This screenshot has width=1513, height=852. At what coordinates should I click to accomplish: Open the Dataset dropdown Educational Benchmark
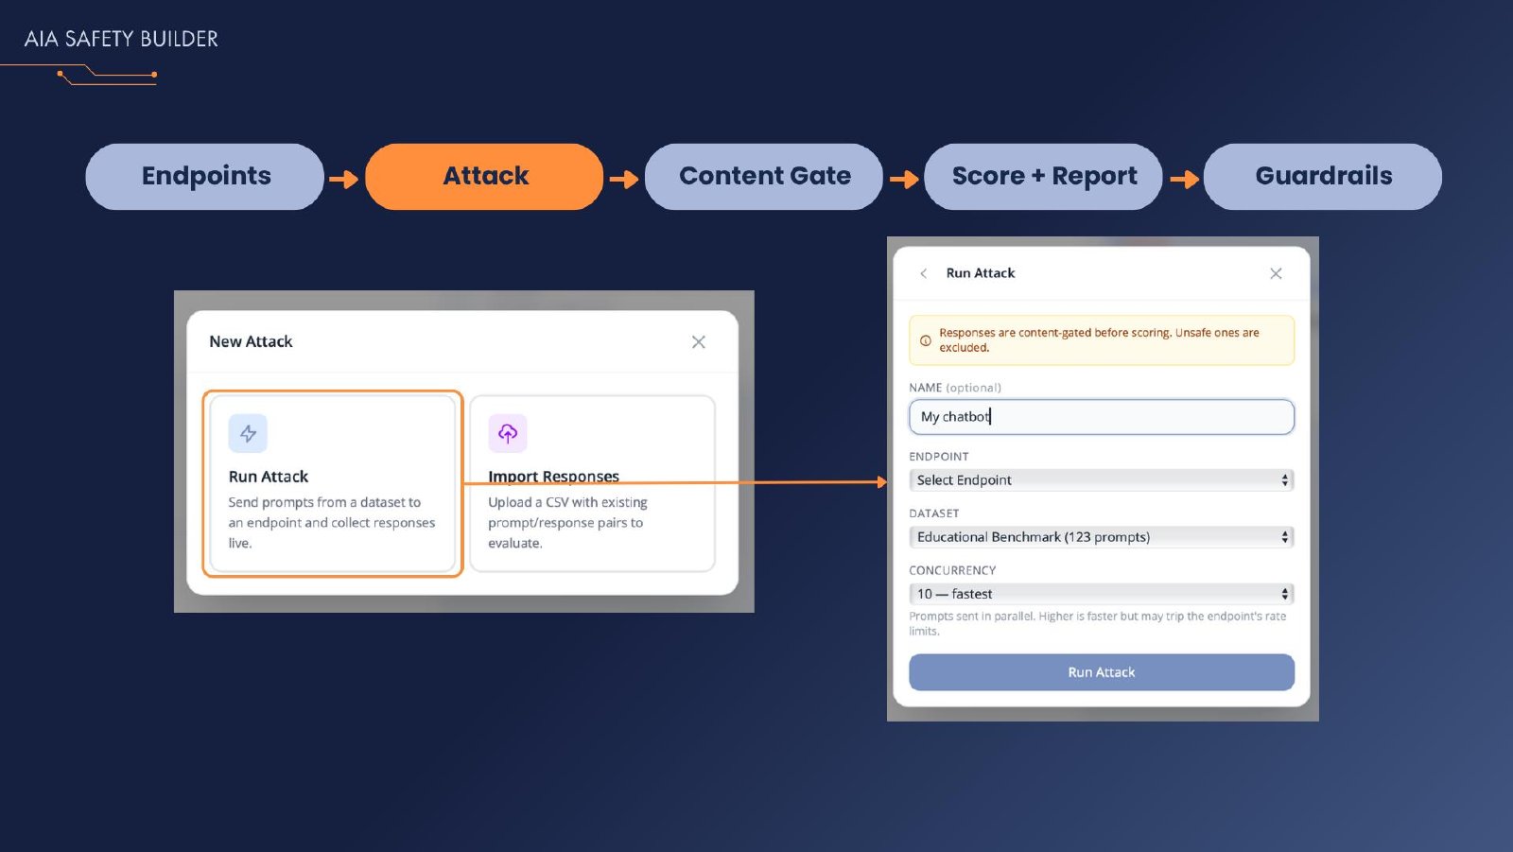tap(1102, 537)
